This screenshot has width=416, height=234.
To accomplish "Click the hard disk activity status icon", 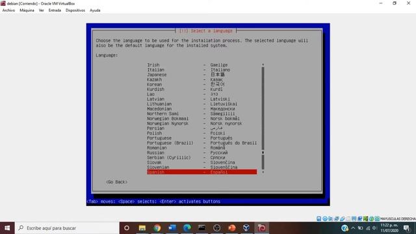I will click(319, 218).
